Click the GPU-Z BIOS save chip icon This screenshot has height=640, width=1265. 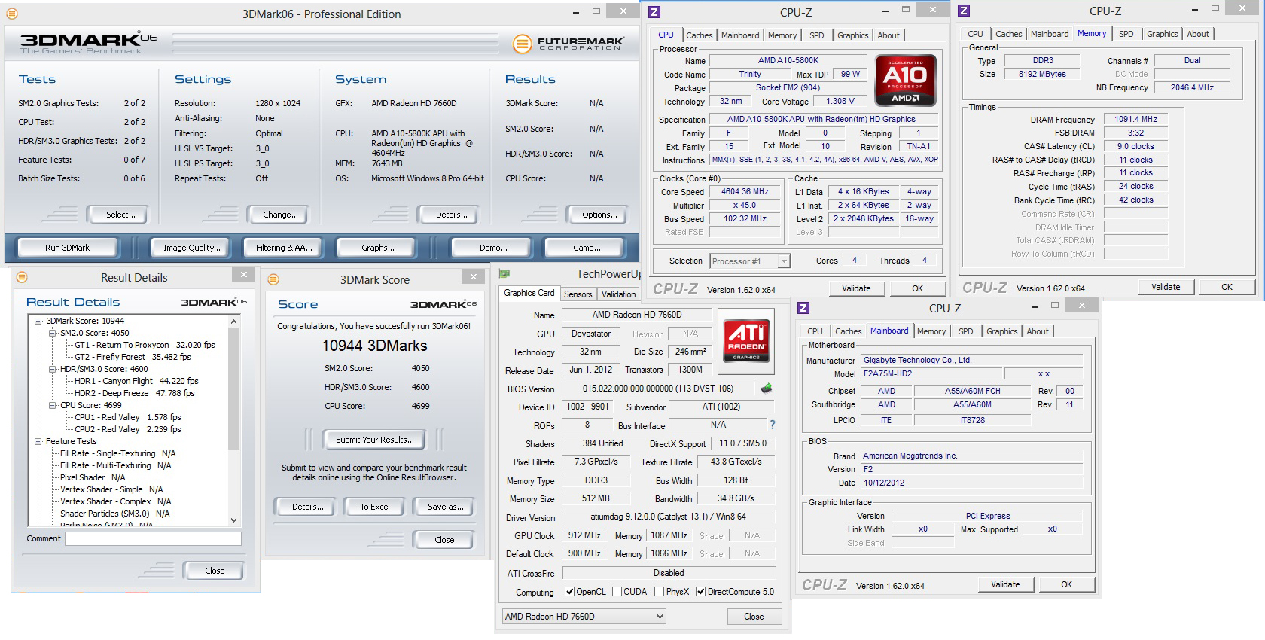[767, 389]
